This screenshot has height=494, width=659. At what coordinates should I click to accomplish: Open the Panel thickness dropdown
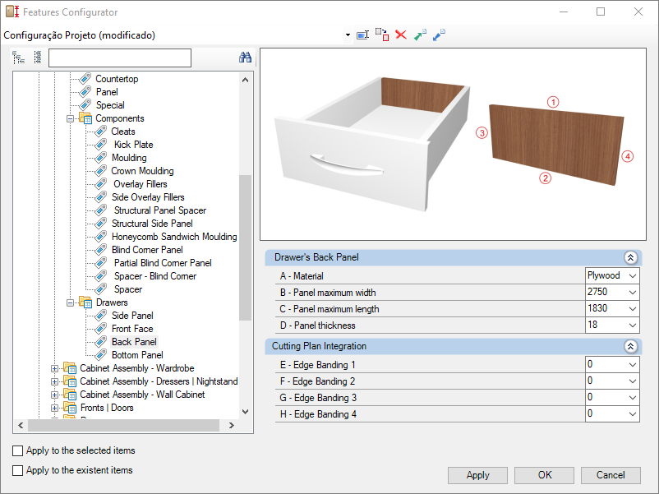[632, 325]
